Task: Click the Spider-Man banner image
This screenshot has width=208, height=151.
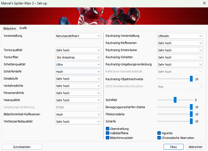Action: pos(104,16)
